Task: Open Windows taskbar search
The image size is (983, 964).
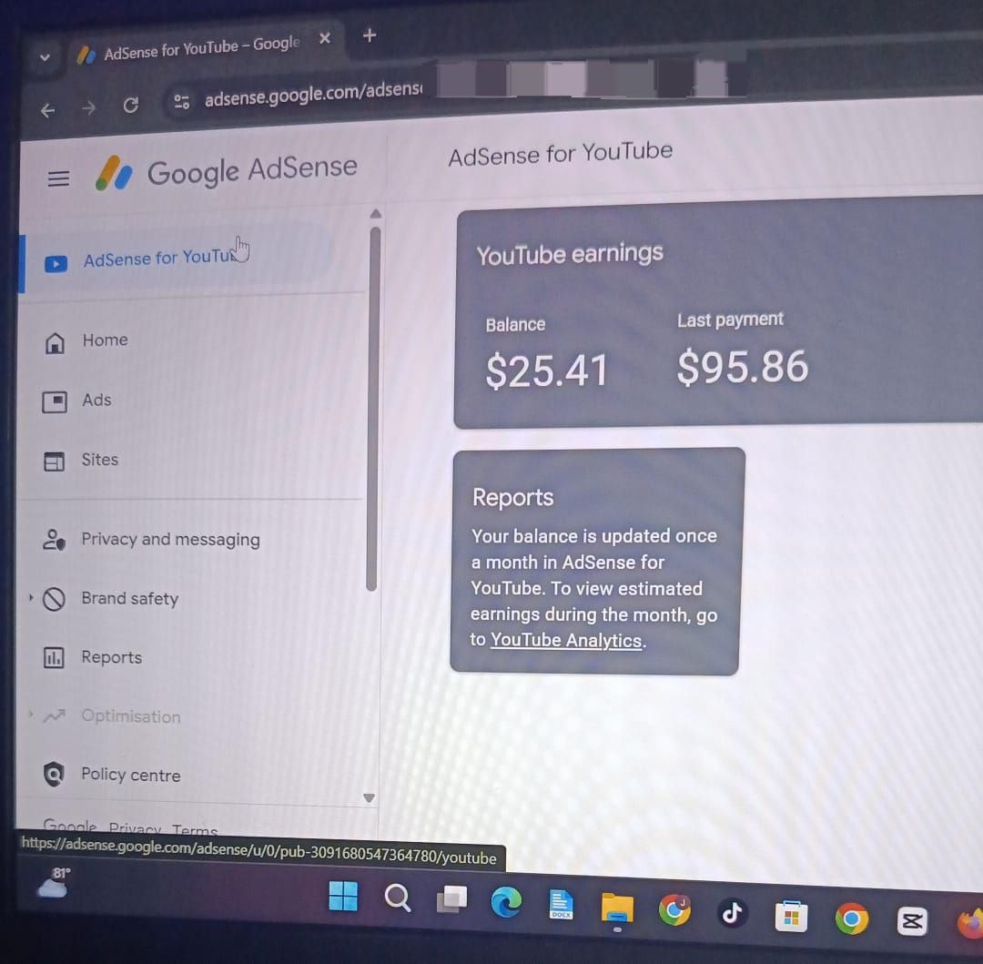Action: pos(398,898)
